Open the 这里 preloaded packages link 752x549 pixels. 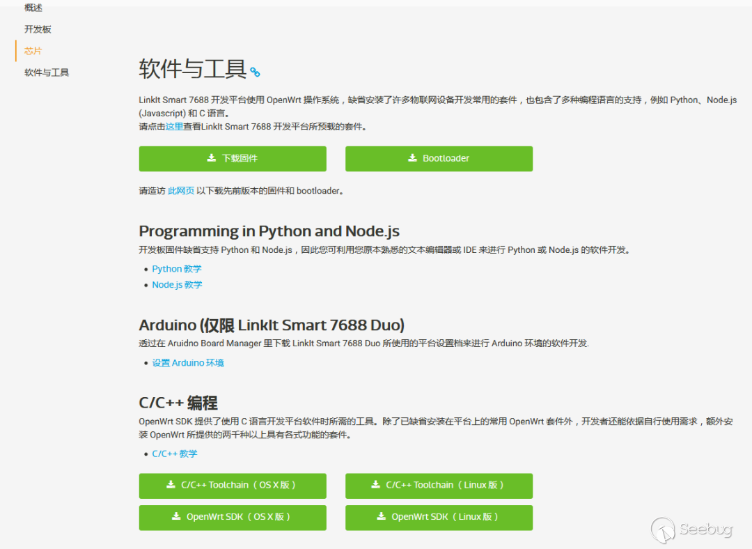coord(174,127)
